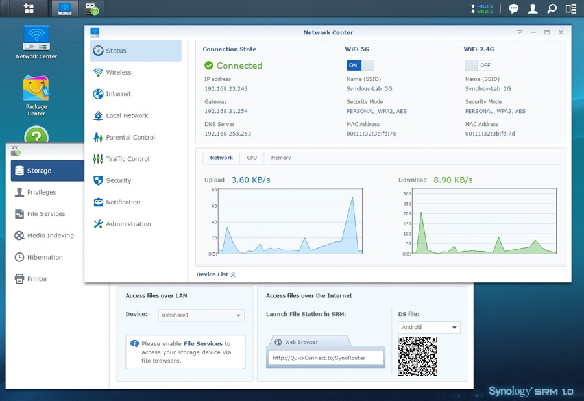The image size is (584, 401).
Task: Click the Security shield icon
Action: click(x=99, y=180)
